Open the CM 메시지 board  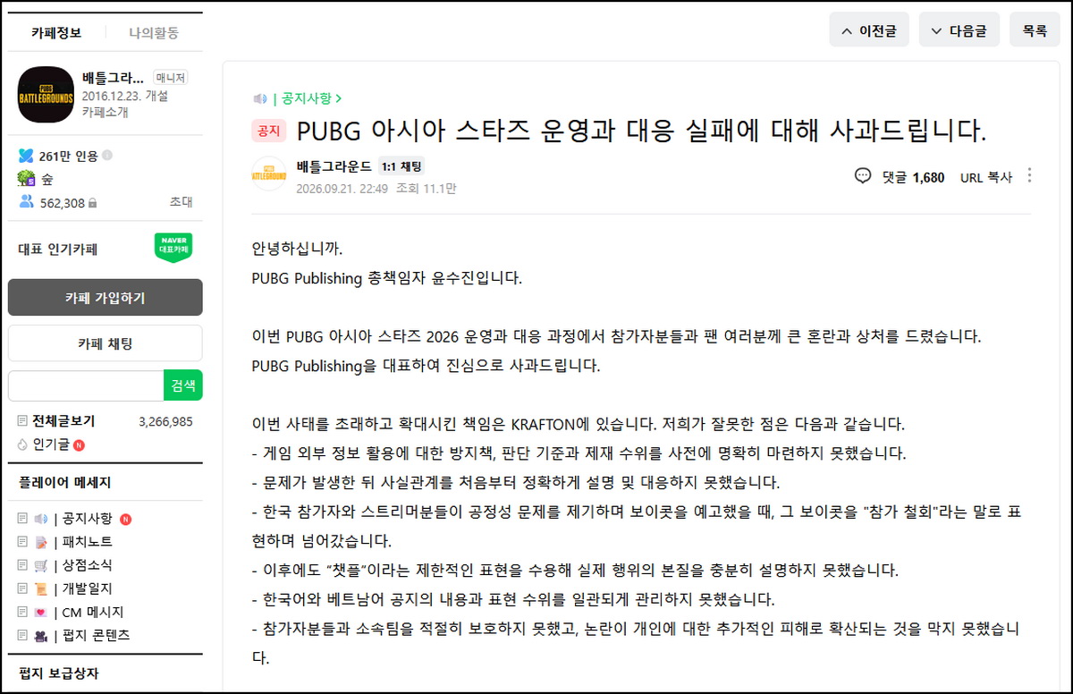(92, 612)
